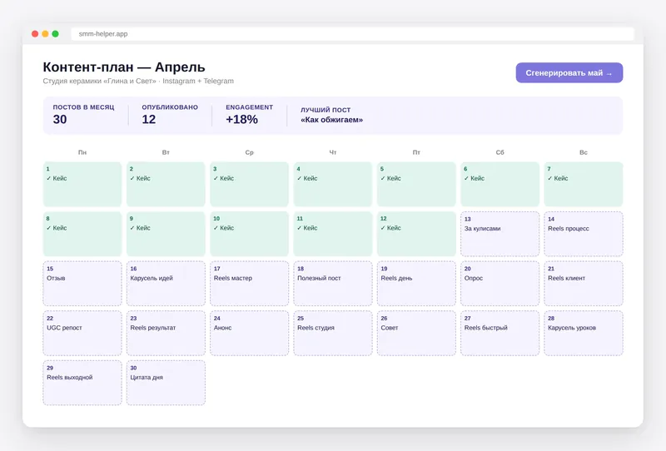Select the April 16 Карусель идей card

click(166, 284)
